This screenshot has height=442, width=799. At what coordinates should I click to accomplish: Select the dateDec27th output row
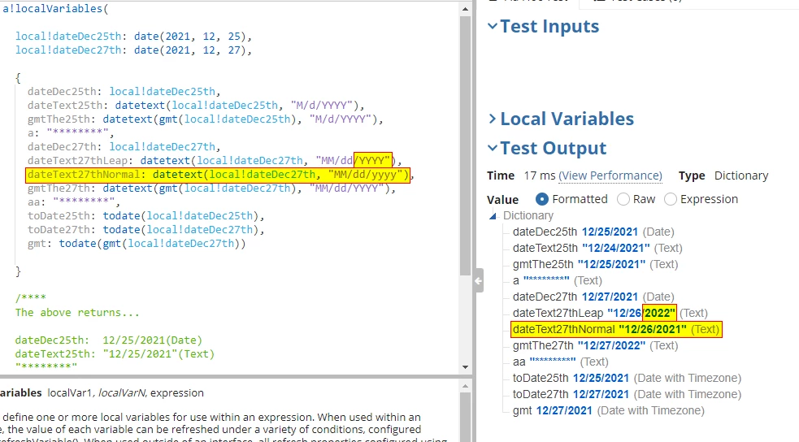pos(593,297)
